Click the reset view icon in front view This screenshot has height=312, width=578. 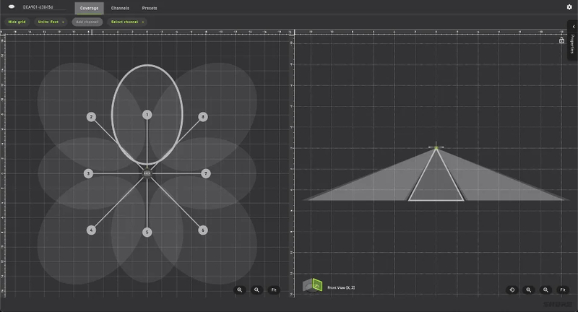pos(512,290)
